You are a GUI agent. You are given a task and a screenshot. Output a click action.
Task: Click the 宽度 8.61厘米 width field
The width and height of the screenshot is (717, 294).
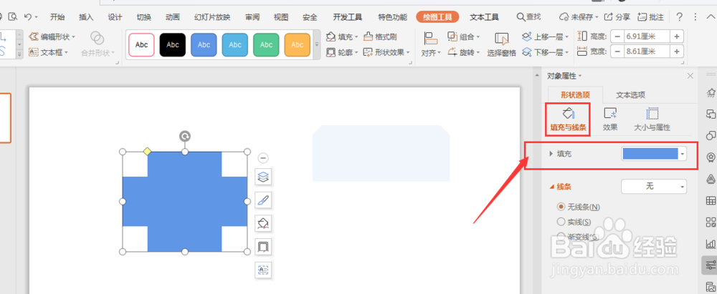click(647, 51)
